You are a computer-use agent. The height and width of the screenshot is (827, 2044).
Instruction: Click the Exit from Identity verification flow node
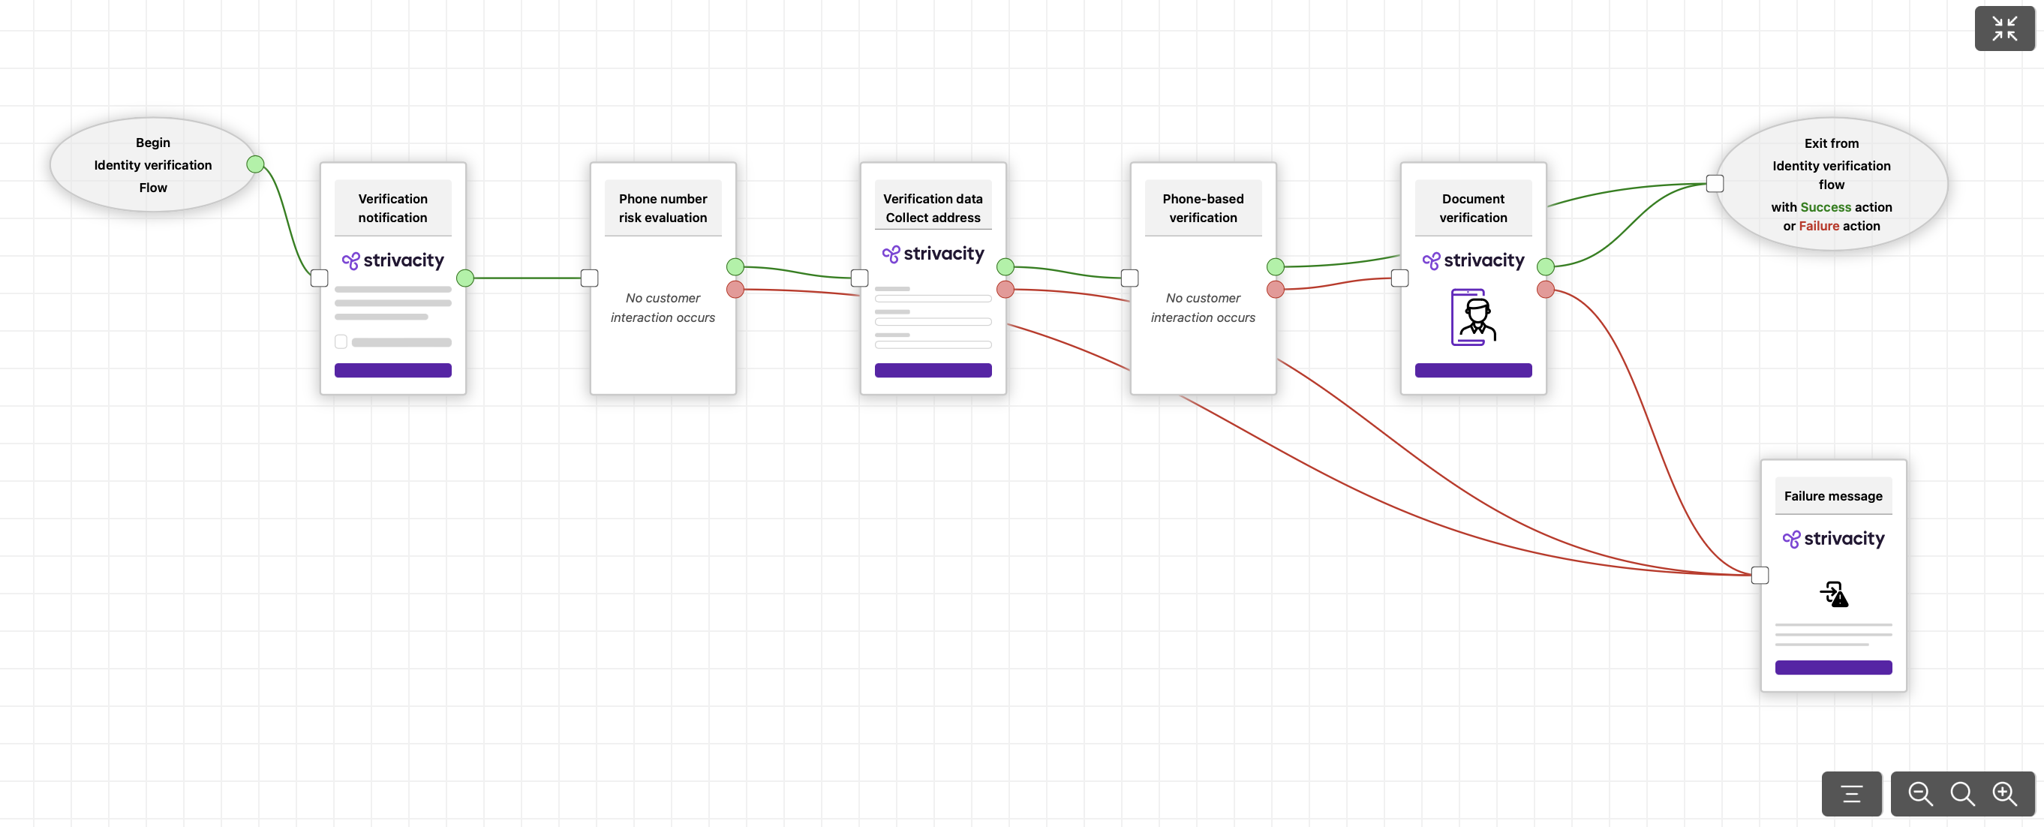(x=1832, y=184)
